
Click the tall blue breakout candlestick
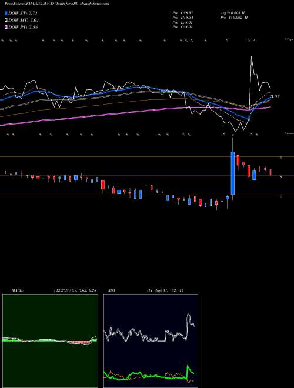point(233,173)
